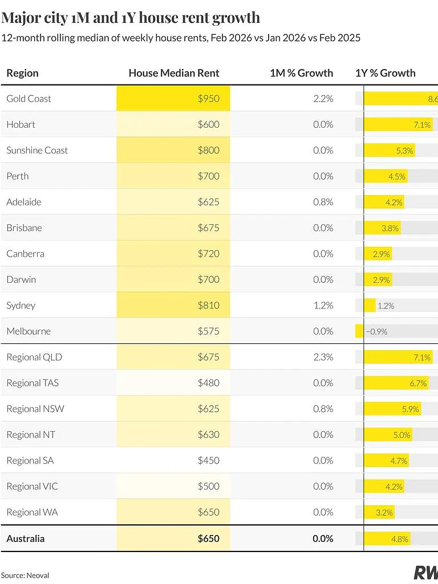Click the Adelaide 0.8% monthly growth value
The width and height of the screenshot is (438, 584).
coord(323,202)
